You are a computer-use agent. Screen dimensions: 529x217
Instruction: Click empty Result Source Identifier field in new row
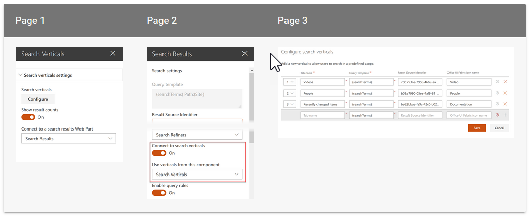tap(420, 115)
